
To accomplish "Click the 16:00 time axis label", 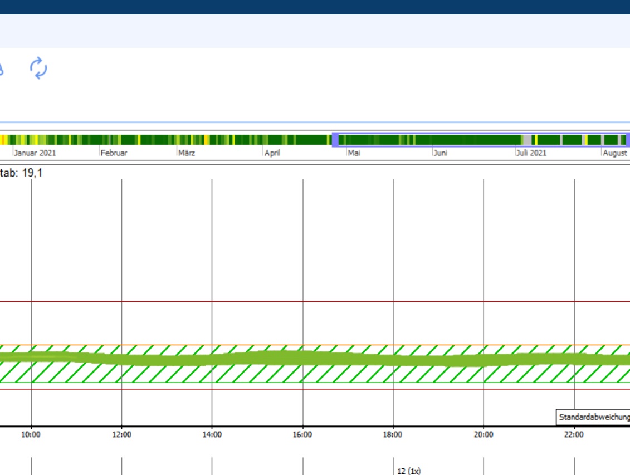I will tap(302, 434).
